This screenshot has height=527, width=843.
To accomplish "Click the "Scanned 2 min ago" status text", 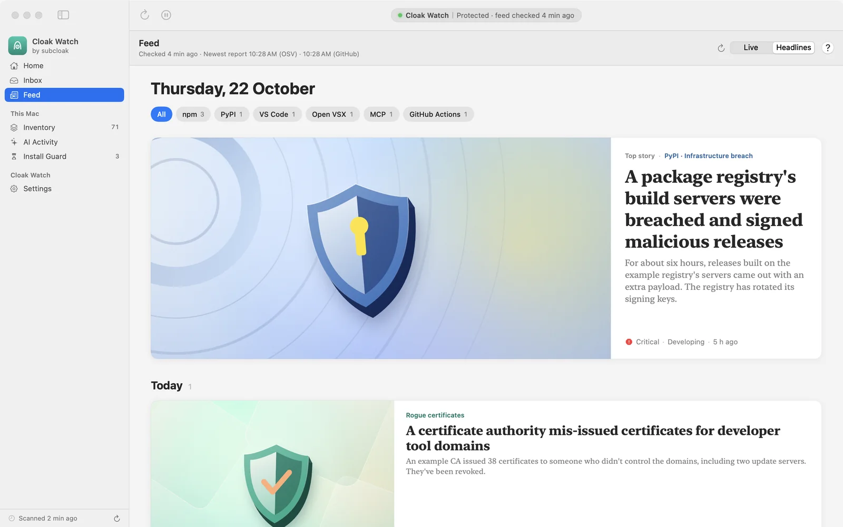I will pos(48,519).
